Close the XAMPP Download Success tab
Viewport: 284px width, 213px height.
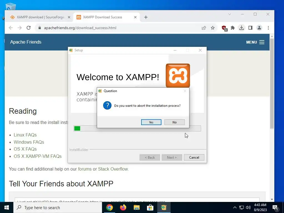tap(135, 17)
